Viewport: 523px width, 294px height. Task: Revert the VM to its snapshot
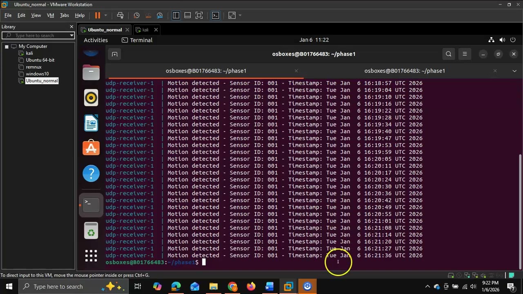(148, 16)
